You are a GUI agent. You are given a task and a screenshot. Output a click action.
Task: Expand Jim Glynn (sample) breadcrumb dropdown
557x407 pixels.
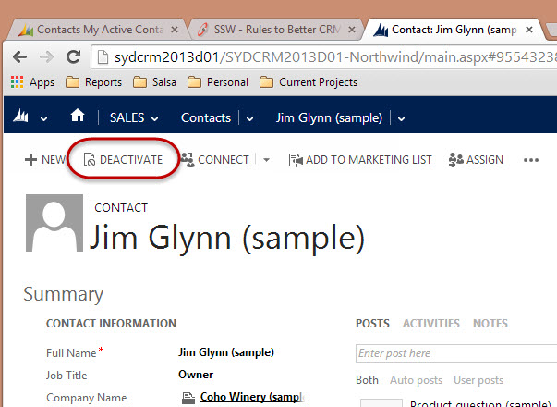click(x=401, y=118)
